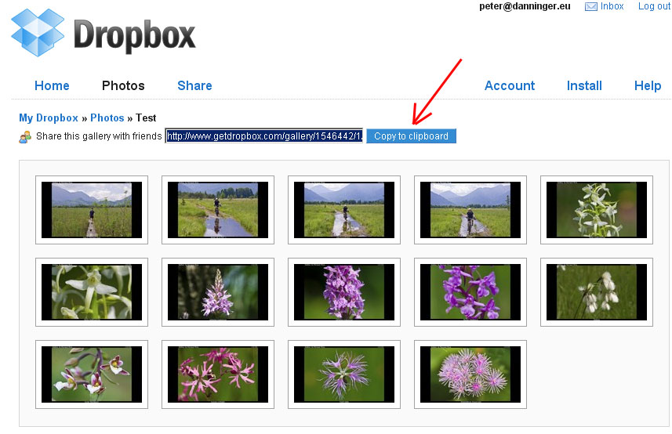Select the gallery URL text field
Screen dimensions: 672x434
point(264,136)
